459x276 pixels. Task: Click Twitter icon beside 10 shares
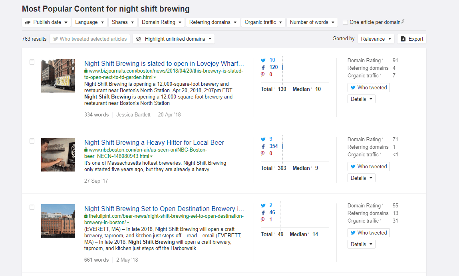263,60
